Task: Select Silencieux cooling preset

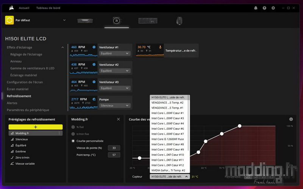Action: pos(22,139)
